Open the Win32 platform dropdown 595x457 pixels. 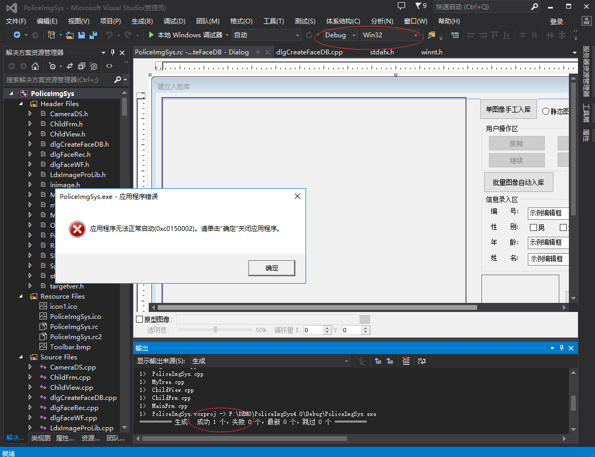click(390, 35)
